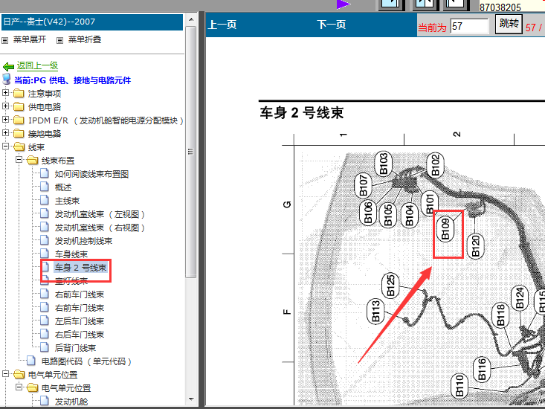
Task: Click the document icon beside 如何阅读线束布置图
Action: 45,173
